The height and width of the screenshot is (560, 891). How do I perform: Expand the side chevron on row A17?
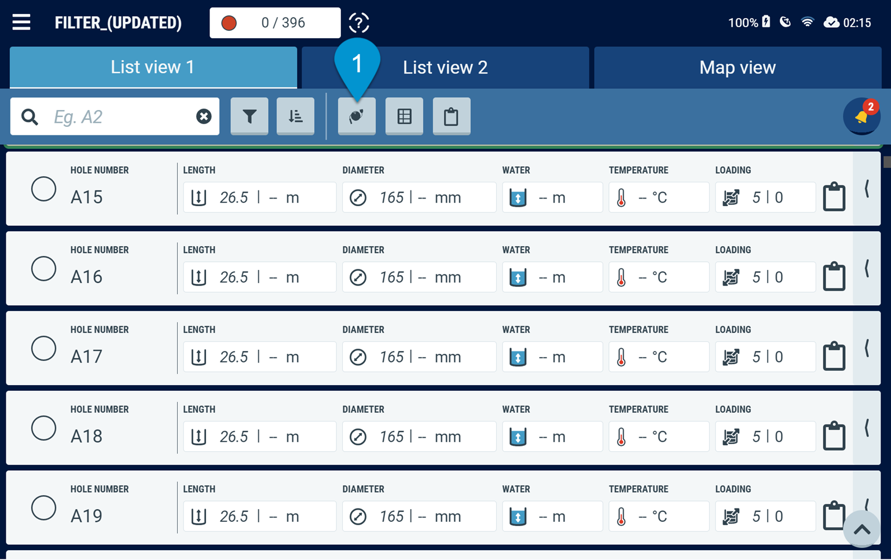pos(867,348)
